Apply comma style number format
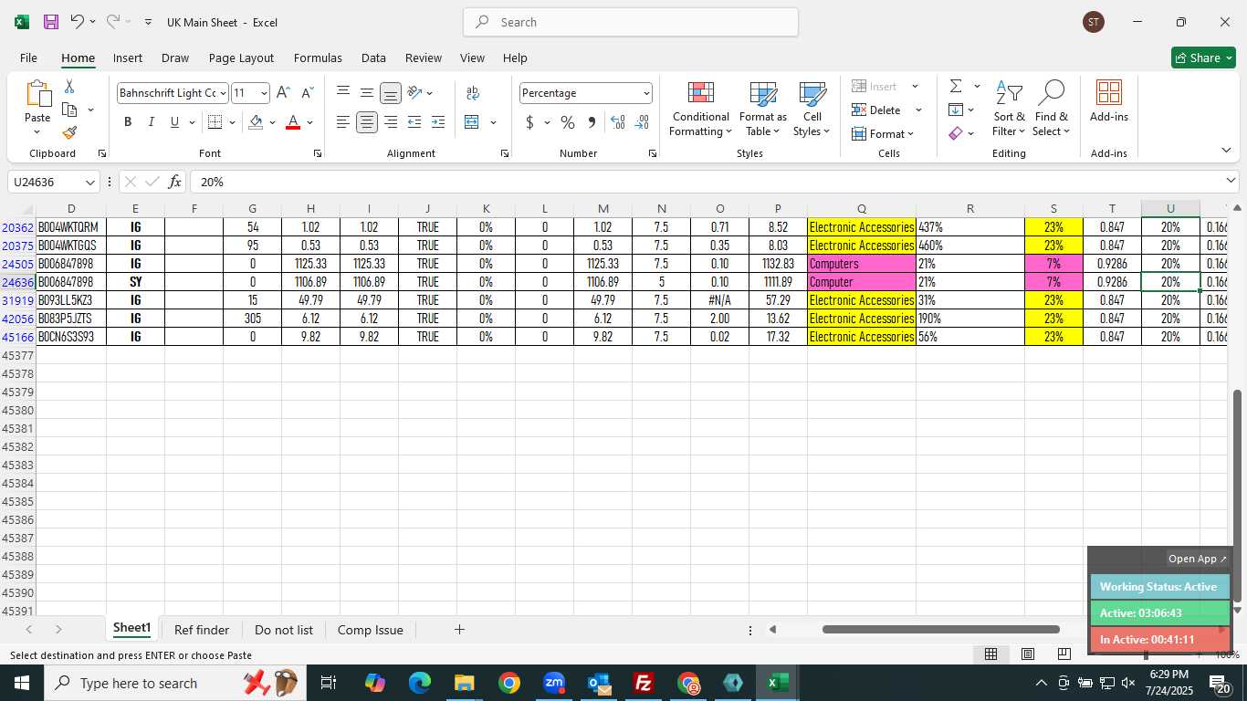The image size is (1247, 701). pyautogui.click(x=592, y=122)
